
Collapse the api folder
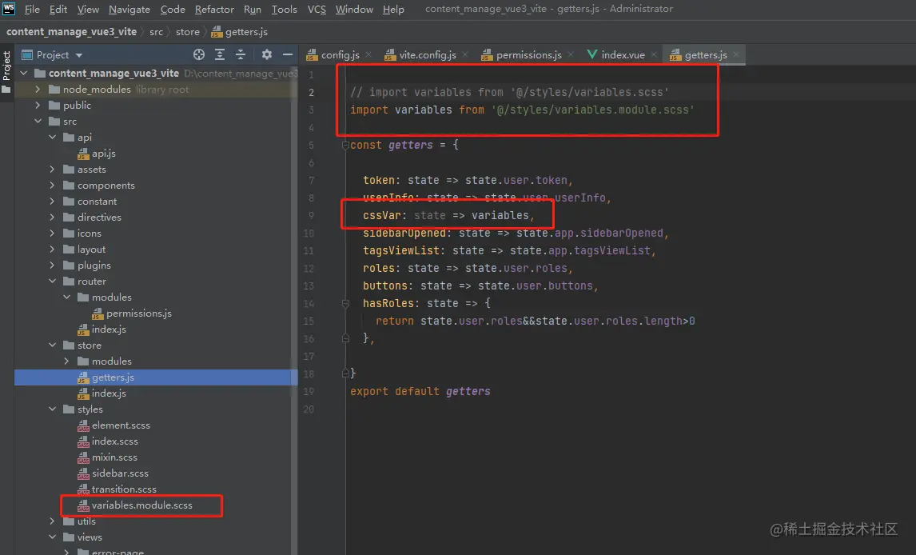(x=53, y=138)
